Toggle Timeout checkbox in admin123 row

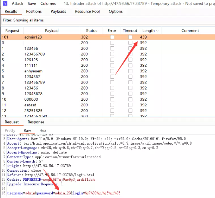click(x=130, y=37)
